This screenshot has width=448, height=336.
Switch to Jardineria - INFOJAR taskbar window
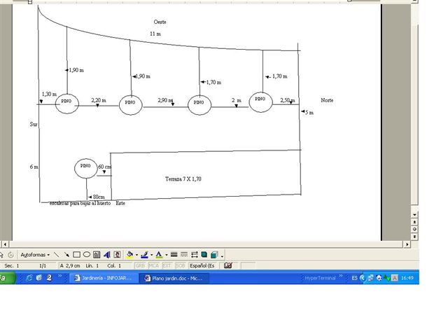tap(103, 278)
